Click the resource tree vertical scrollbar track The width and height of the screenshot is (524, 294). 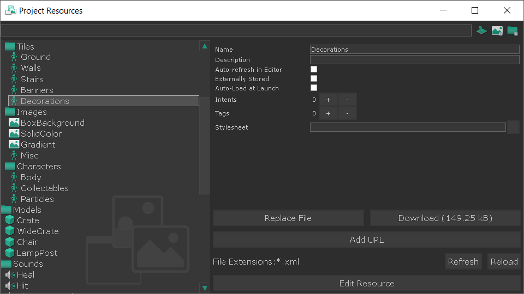click(x=205, y=167)
